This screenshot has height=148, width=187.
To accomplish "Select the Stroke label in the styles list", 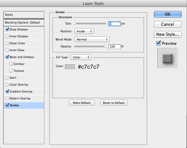I will tap(14, 105).
